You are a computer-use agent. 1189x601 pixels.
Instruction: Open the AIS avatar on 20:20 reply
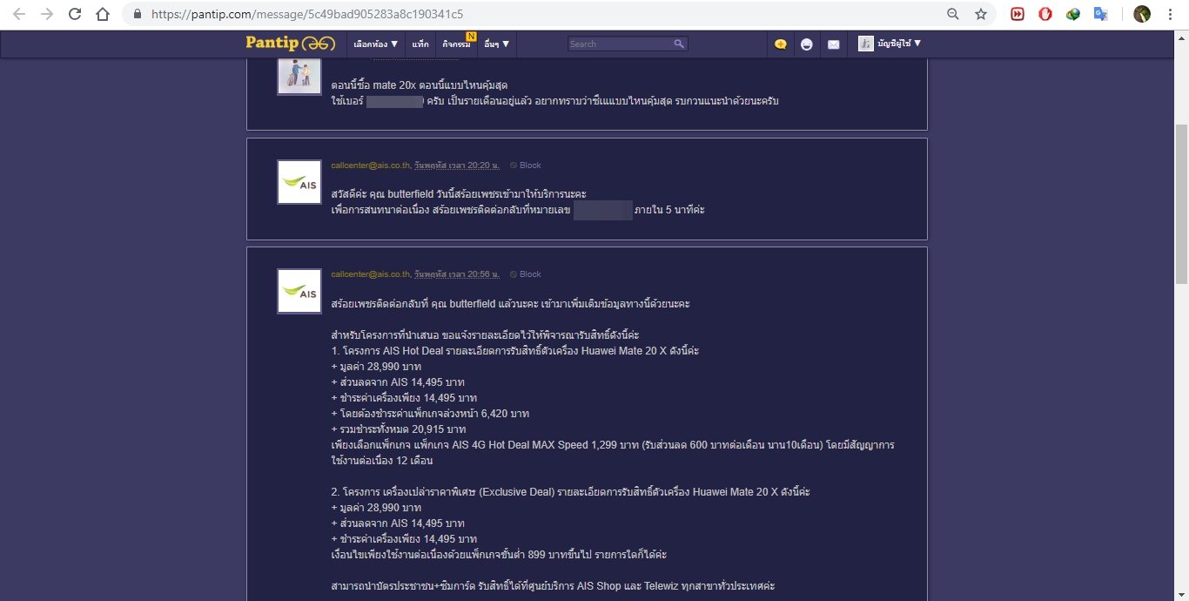[299, 182]
